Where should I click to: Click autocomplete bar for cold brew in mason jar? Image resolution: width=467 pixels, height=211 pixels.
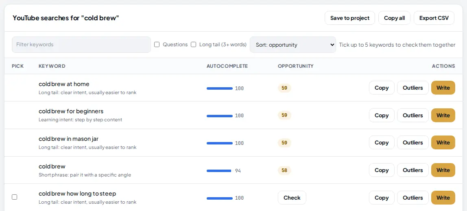pyautogui.click(x=220, y=143)
